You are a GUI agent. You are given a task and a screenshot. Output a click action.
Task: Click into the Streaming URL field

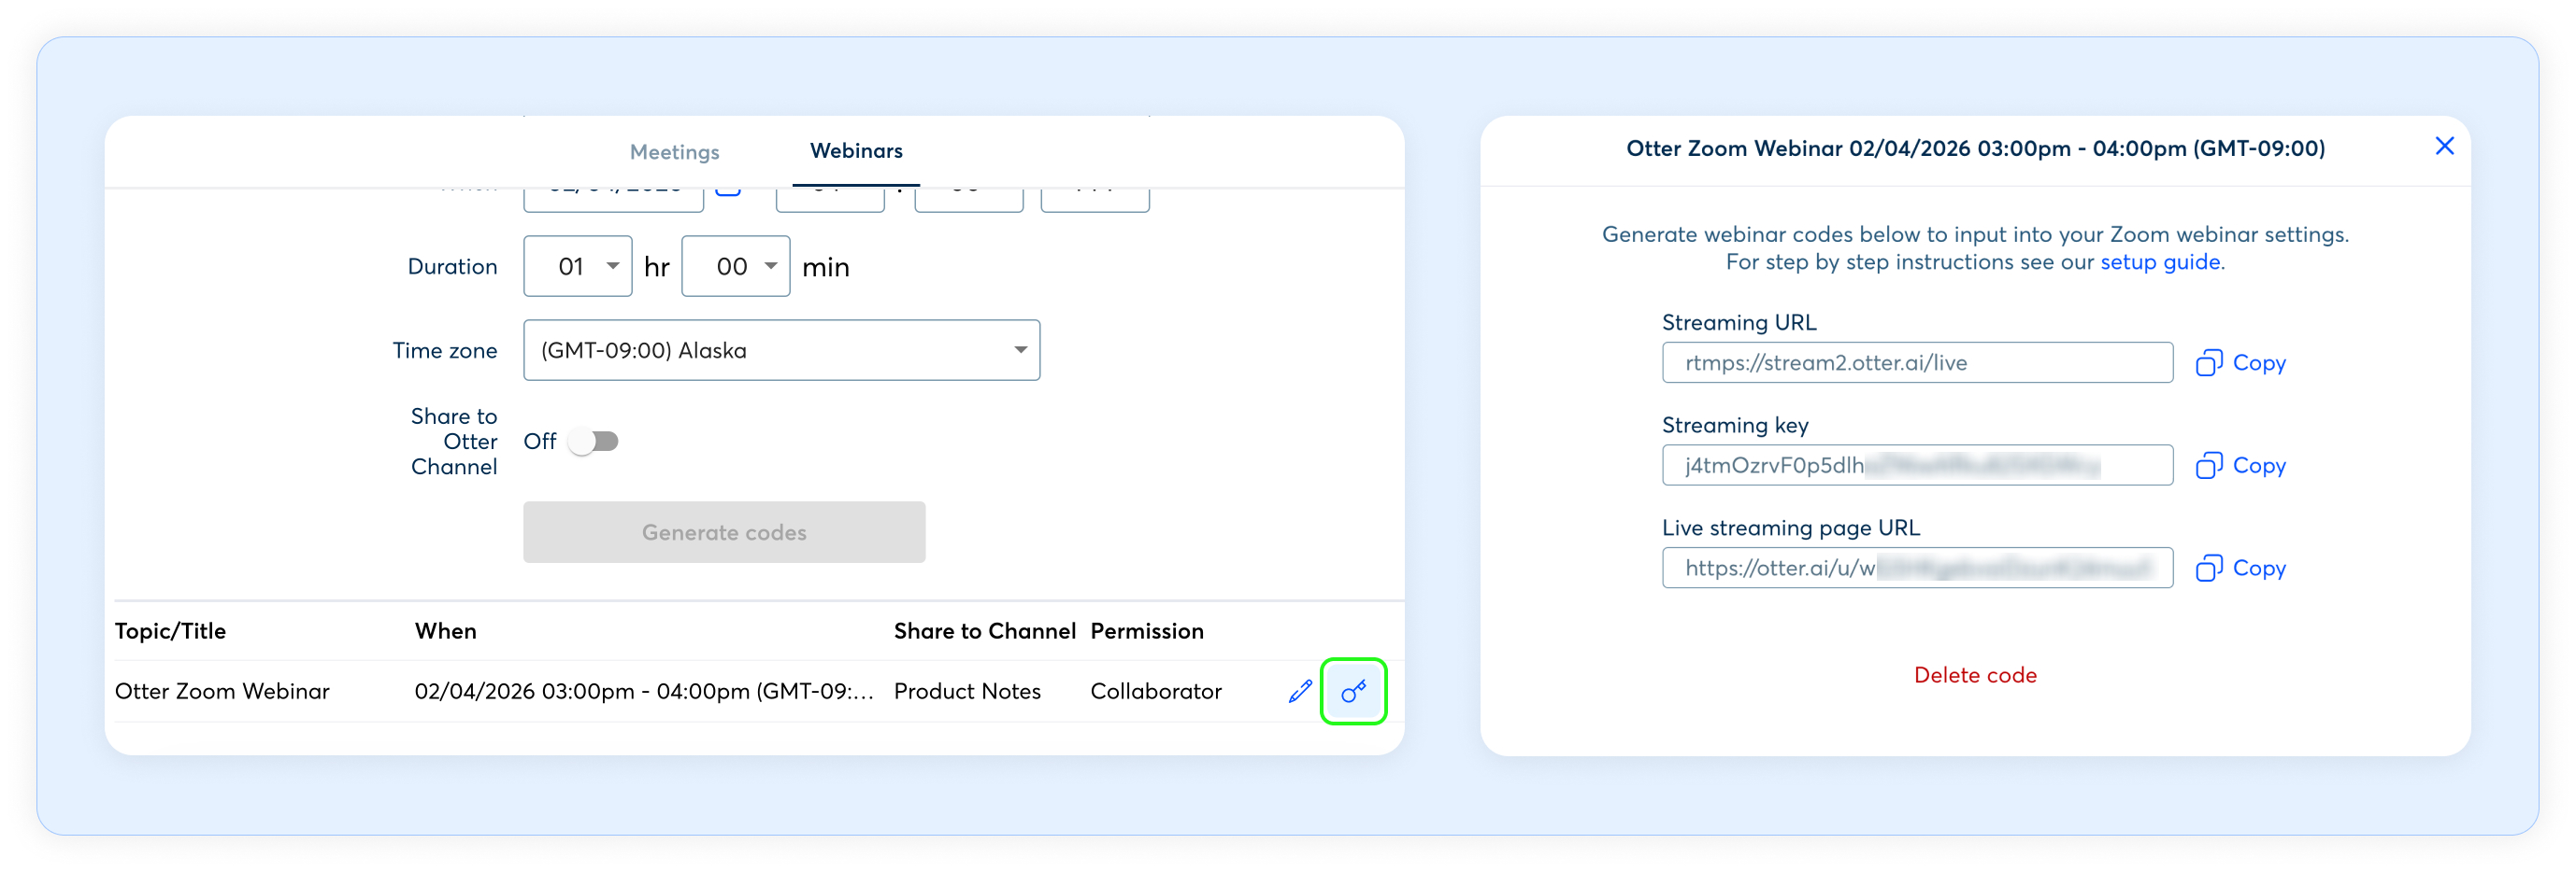tap(1916, 362)
